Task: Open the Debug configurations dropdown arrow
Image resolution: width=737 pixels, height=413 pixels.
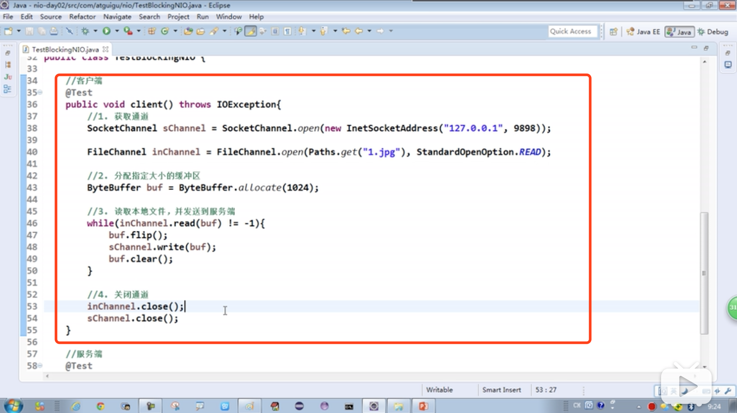Action: click(x=95, y=31)
